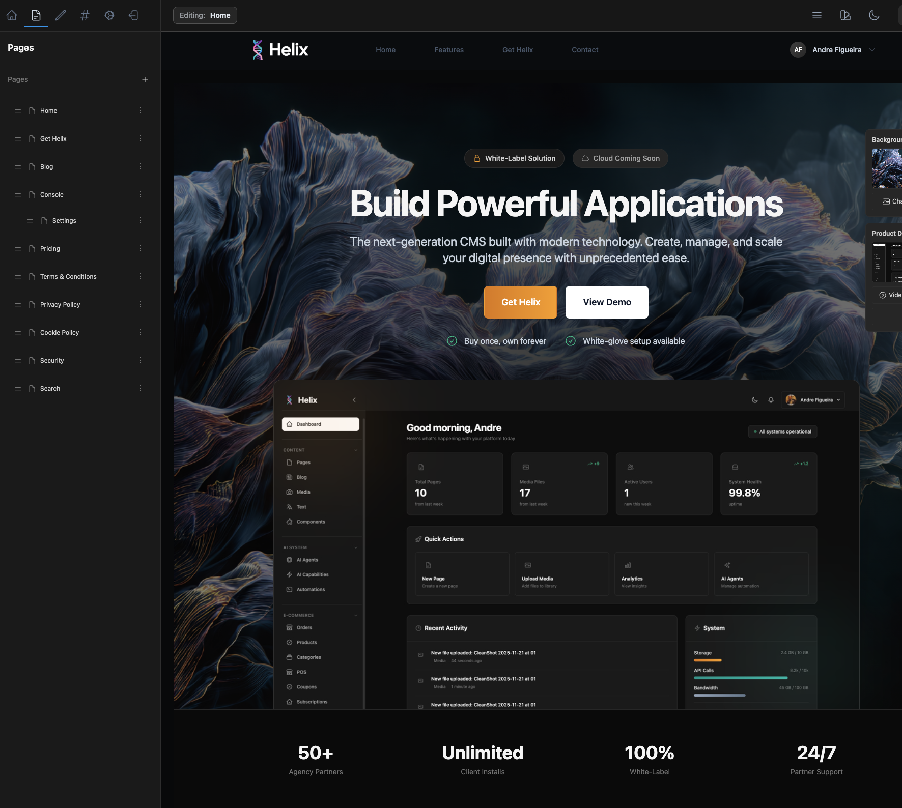Click the Background image thumbnail in side panel
This screenshot has width=902, height=808.
(x=887, y=168)
